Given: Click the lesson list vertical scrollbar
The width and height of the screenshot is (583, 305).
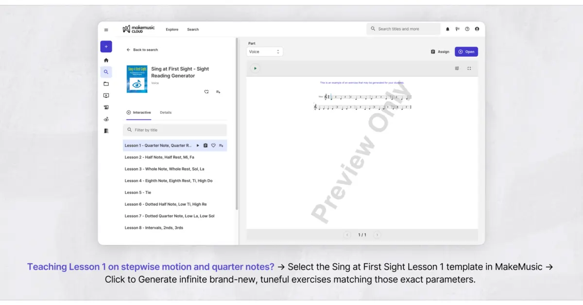Looking at the screenshot, I should point(237,124).
